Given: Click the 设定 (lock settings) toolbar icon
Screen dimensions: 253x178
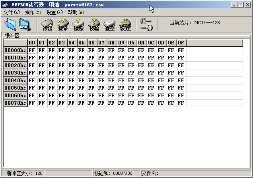Looking at the screenshot, I should click(125, 25).
